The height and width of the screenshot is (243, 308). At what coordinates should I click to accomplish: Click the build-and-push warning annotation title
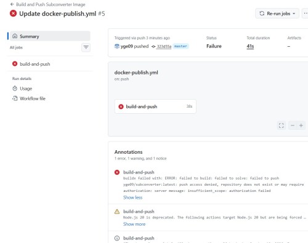click(x=139, y=212)
